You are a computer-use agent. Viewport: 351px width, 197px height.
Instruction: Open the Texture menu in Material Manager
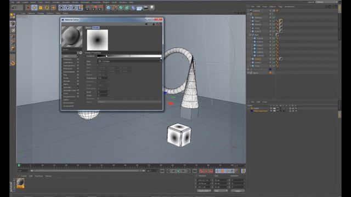tap(48, 176)
